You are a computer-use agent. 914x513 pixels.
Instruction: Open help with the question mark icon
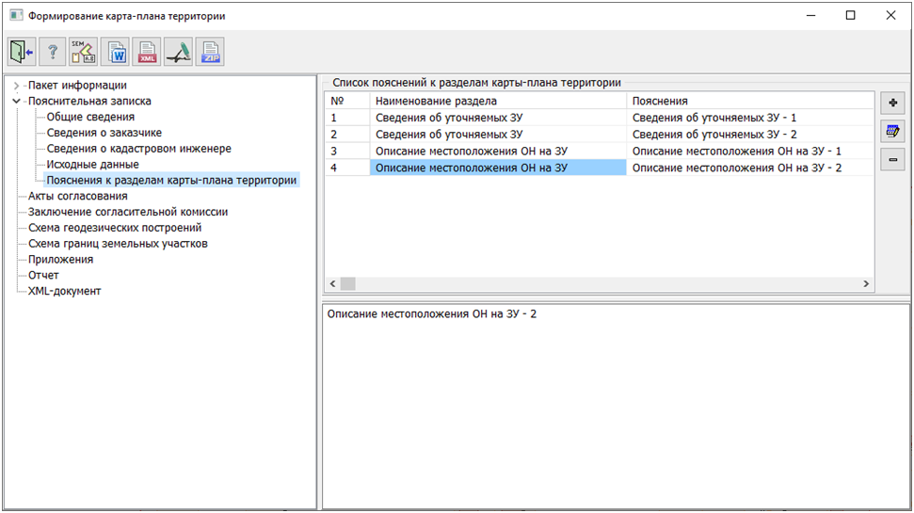(53, 53)
